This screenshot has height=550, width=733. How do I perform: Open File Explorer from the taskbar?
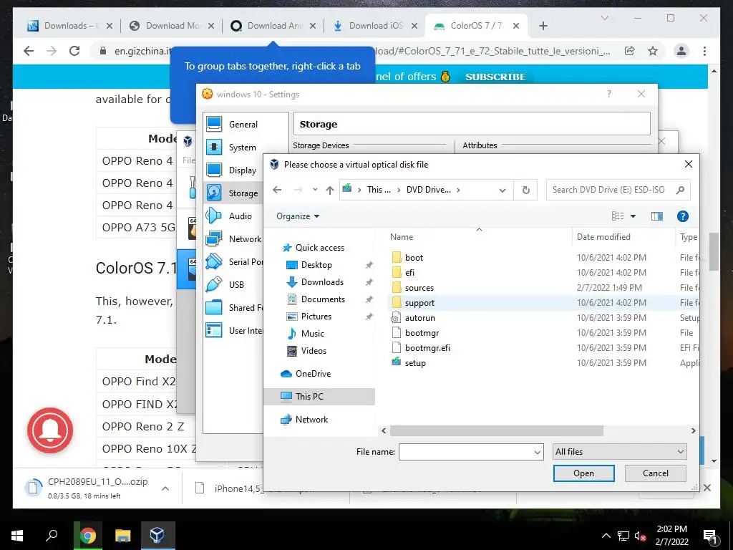tap(122, 536)
